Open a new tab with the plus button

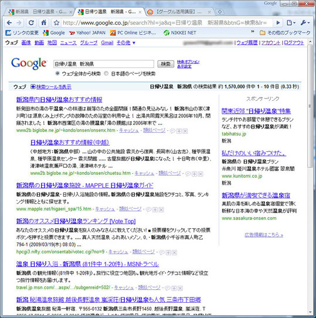220,12
